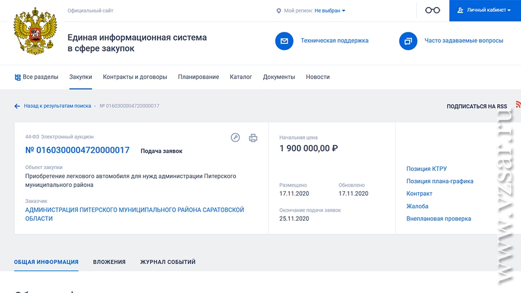The image size is (521, 293).
Task: Click the 44-ФЗ Электронный аукцион label
Action: pos(59,137)
